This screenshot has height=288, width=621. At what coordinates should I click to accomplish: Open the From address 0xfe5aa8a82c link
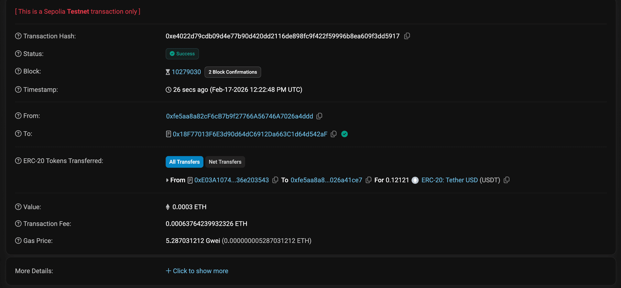(239, 116)
